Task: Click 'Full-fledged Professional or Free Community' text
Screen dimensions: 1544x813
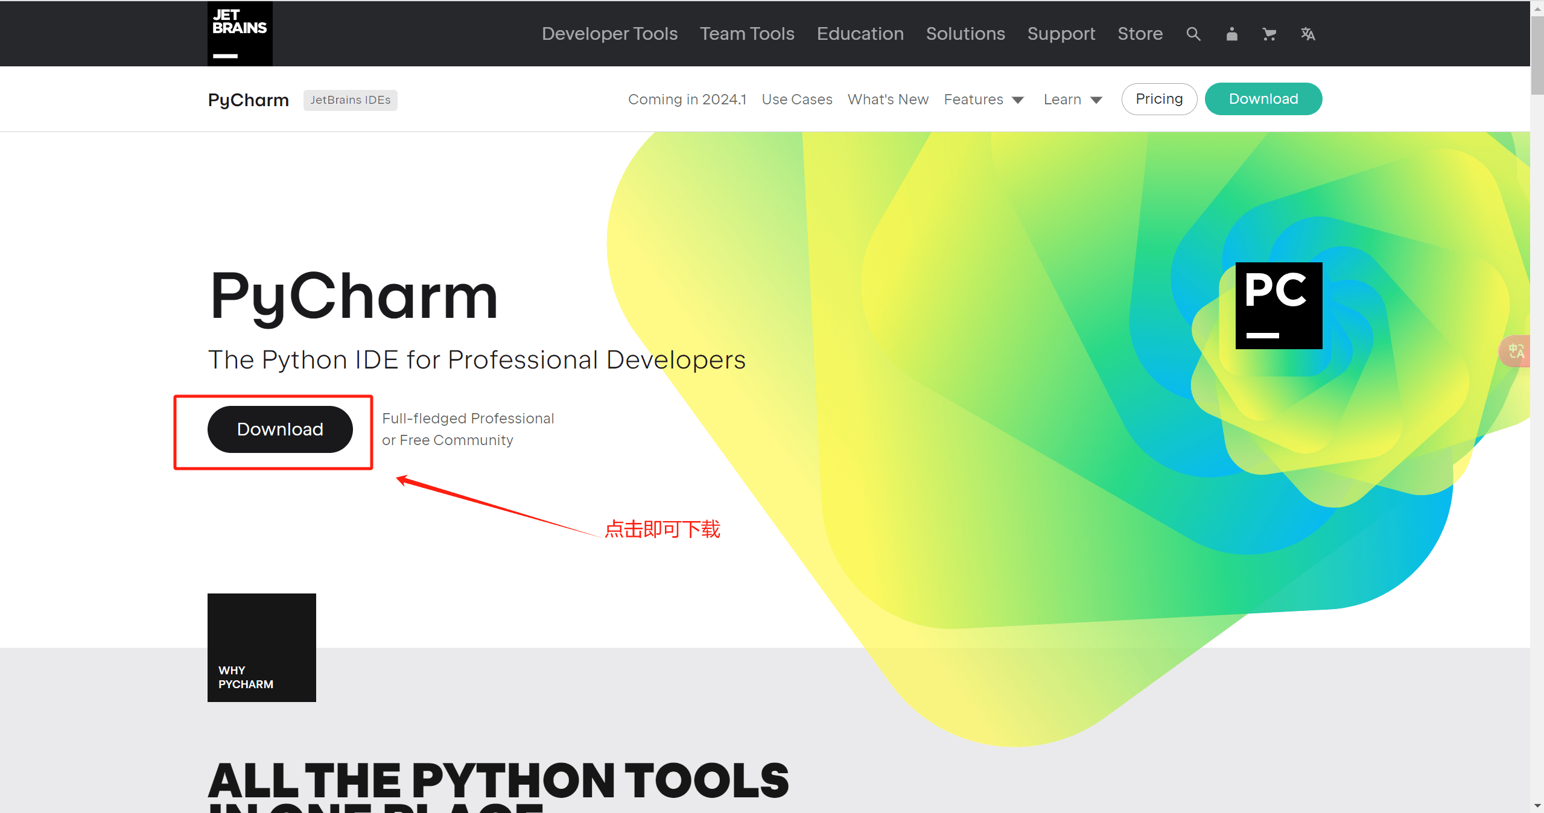Action: tap(468, 429)
